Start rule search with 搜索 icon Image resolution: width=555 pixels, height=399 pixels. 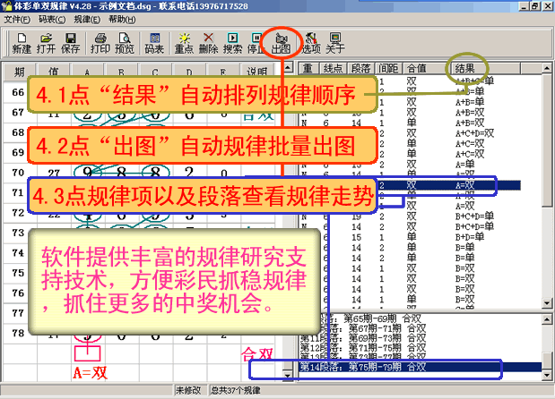click(232, 43)
